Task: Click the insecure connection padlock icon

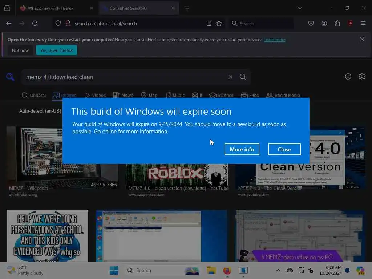Action: point(68,24)
